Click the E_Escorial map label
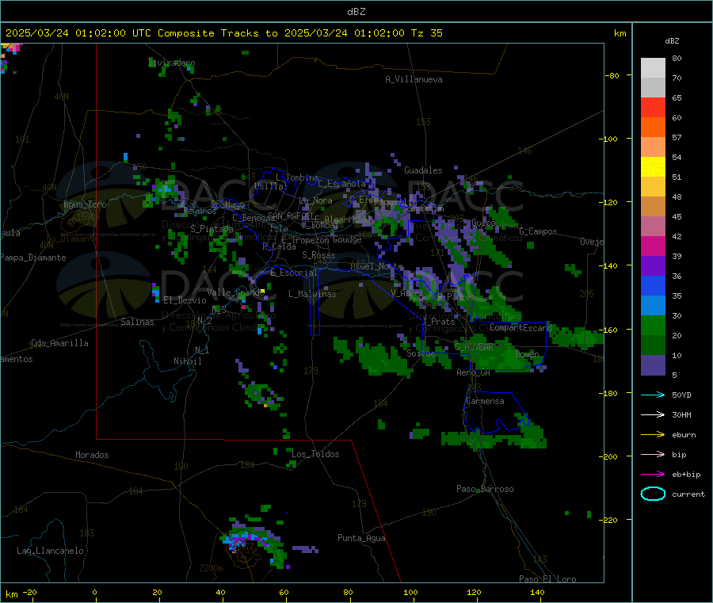713x603 pixels. (x=293, y=273)
